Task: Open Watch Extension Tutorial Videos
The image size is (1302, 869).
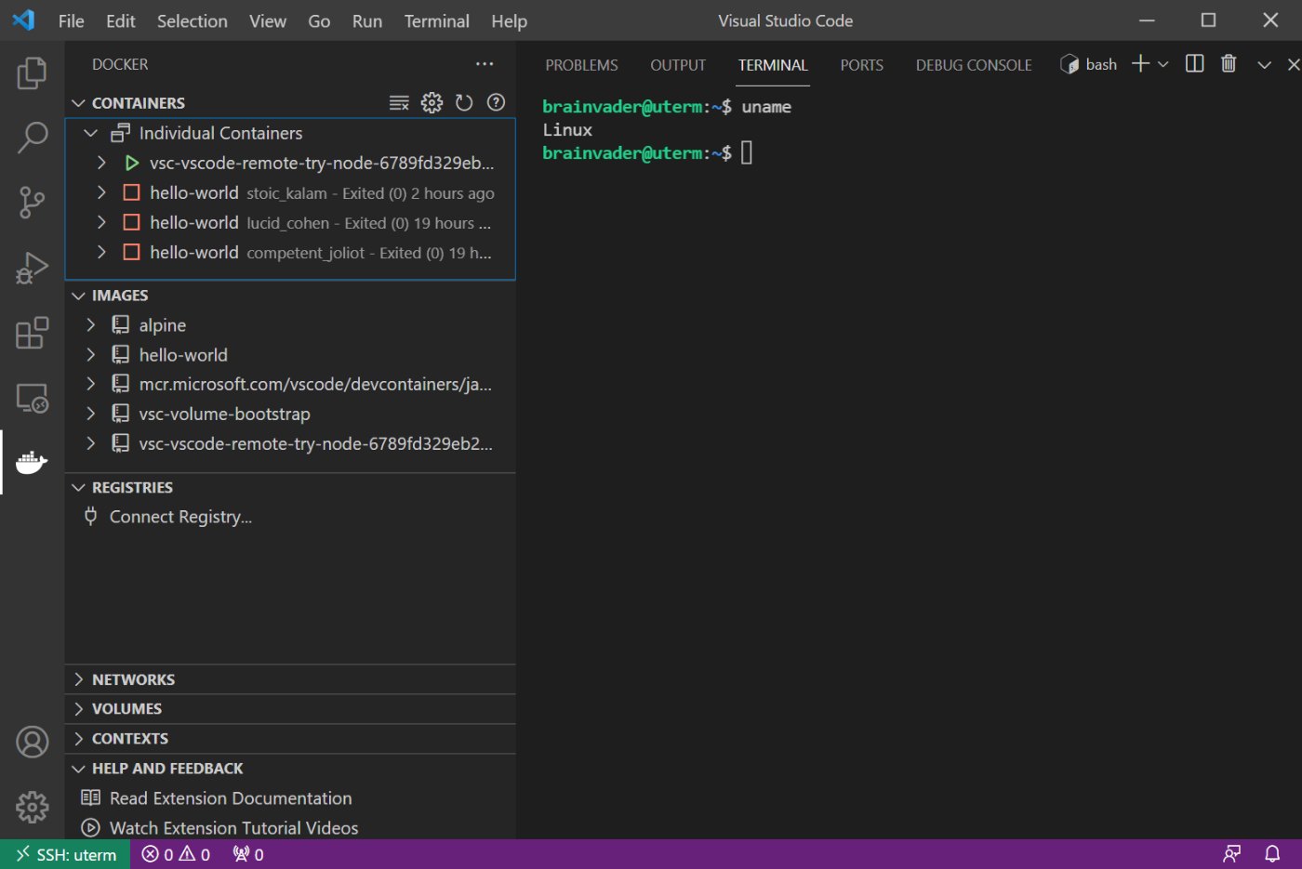Action: click(233, 828)
